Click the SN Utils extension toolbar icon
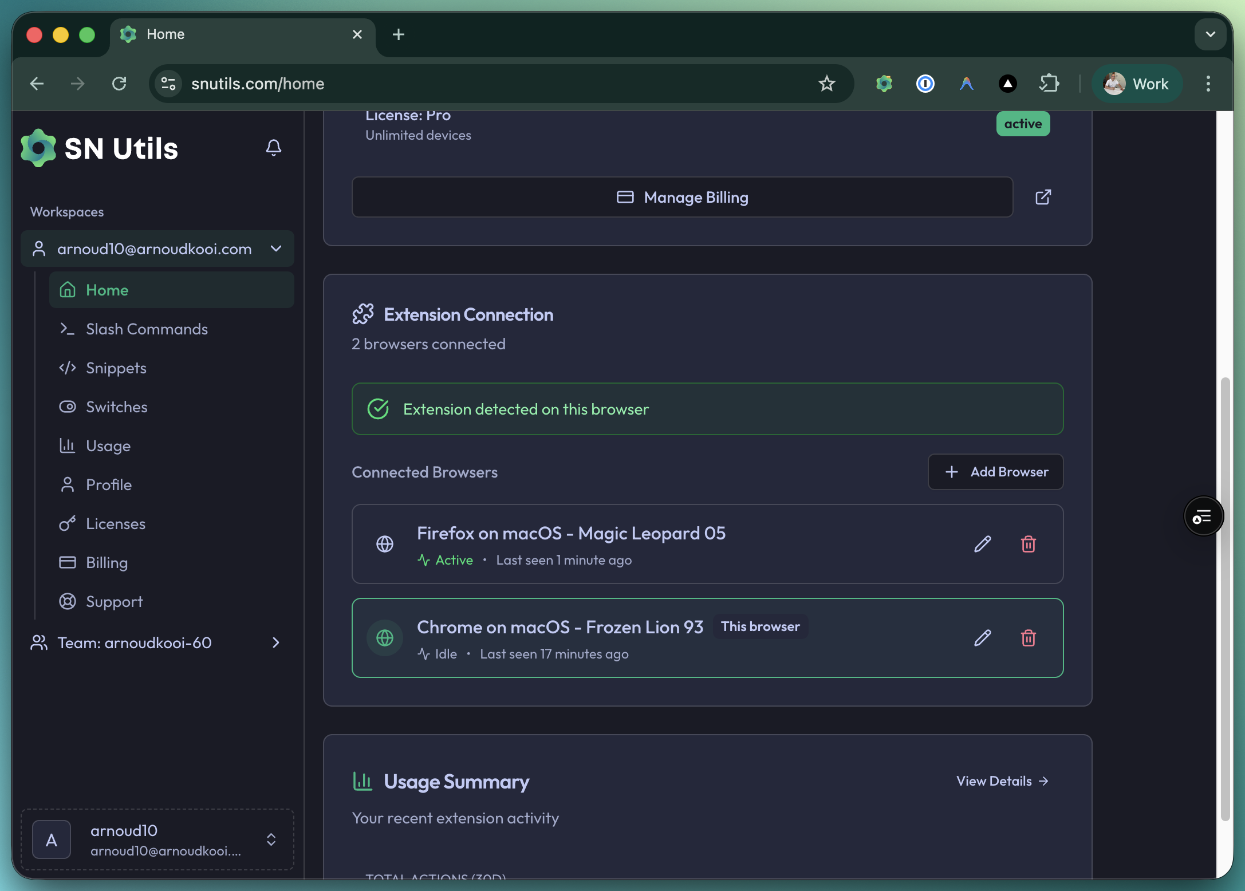Viewport: 1245px width, 891px height. [x=884, y=84]
